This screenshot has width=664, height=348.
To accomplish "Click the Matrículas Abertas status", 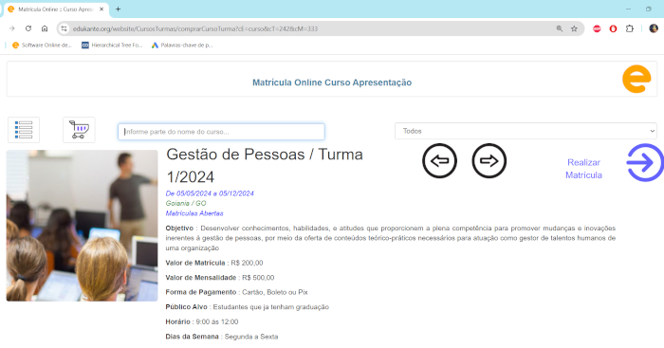I will coord(194,213).
